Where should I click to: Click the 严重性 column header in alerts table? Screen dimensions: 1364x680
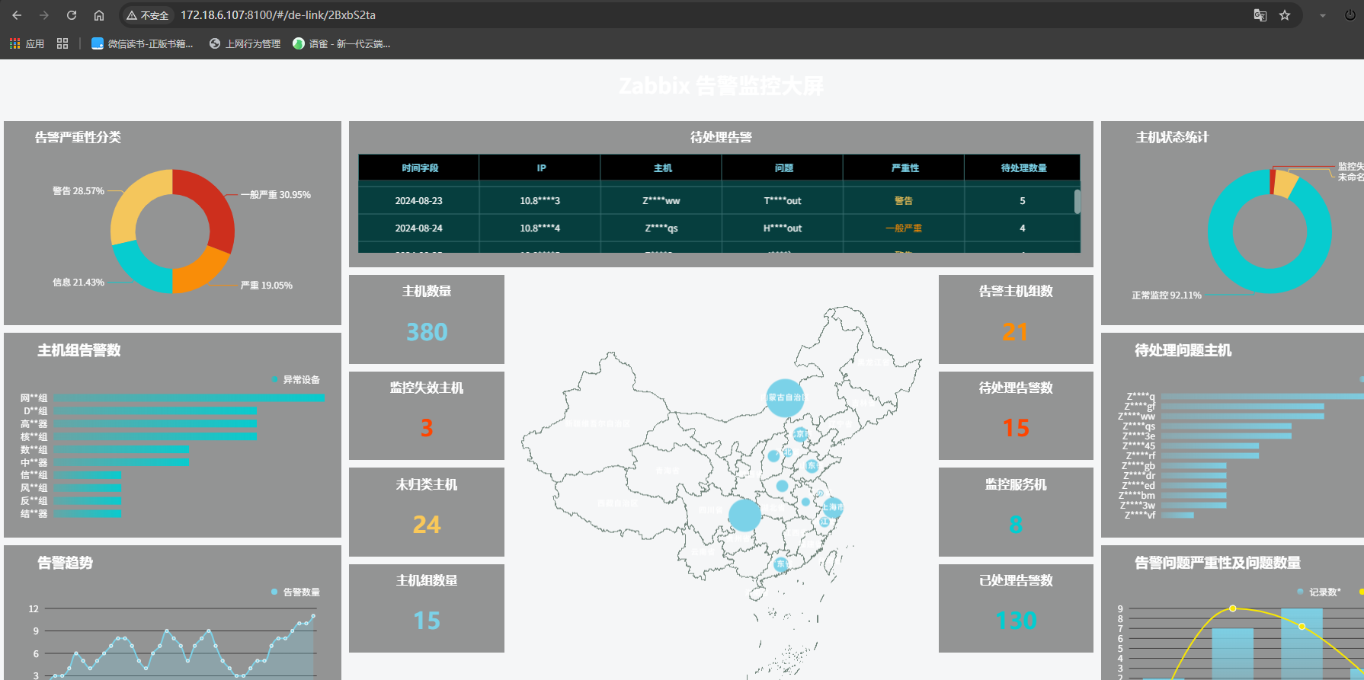(x=905, y=168)
